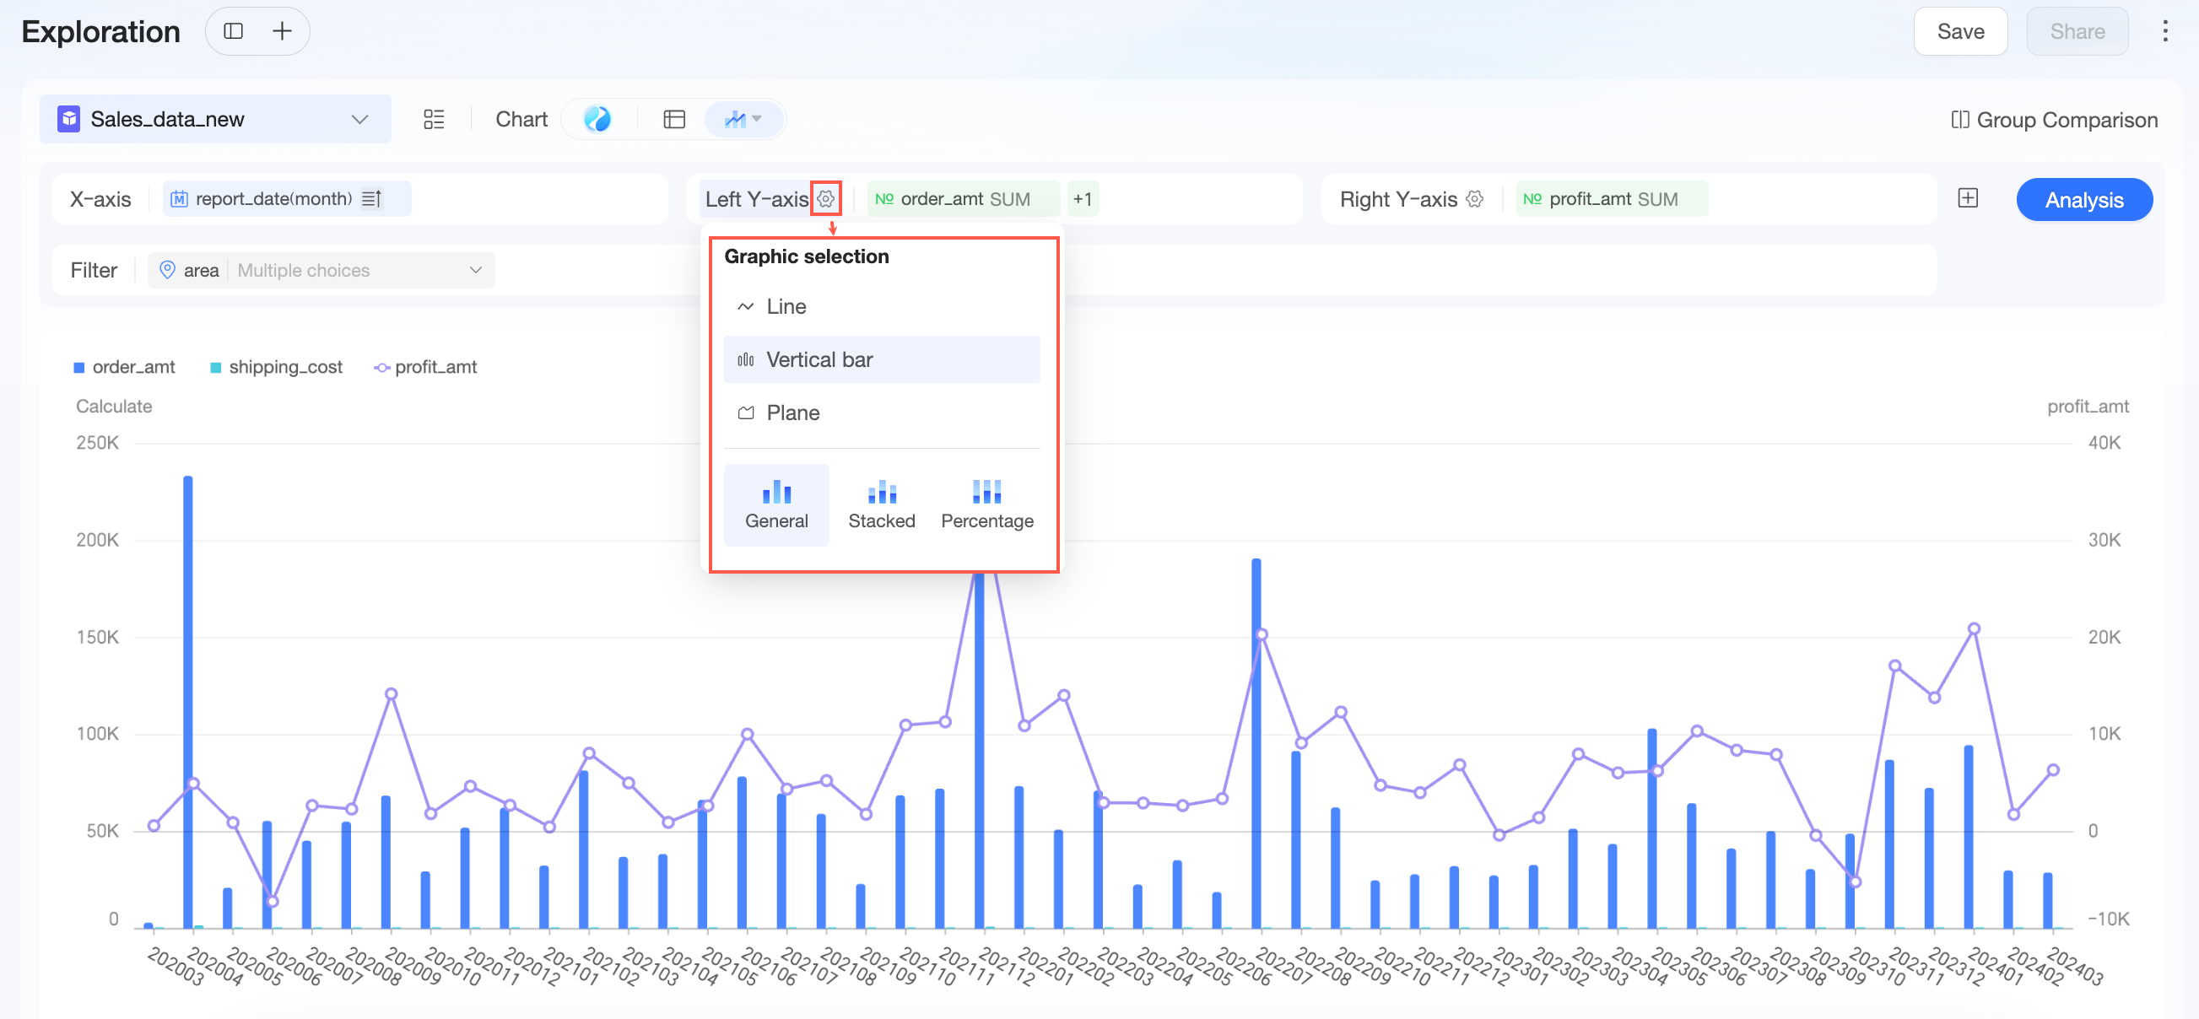This screenshot has height=1019, width=2199.
Task: Click the table view icon
Action: click(x=673, y=120)
